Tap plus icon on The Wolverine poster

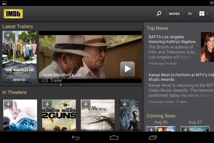[x=124, y=104]
